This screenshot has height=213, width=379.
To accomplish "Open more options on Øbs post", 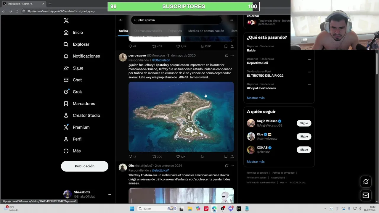I will [232, 166].
